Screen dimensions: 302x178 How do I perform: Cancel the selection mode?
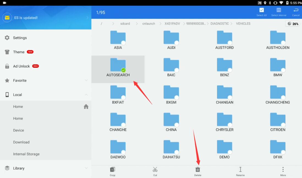tap(296, 12)
